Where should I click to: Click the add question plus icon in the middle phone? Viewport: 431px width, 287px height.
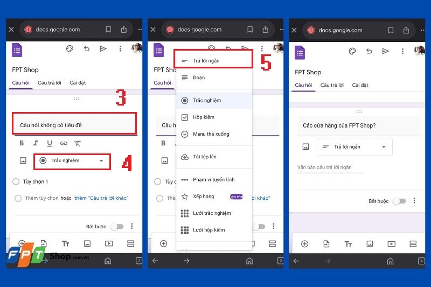click(x=164, y=243)
